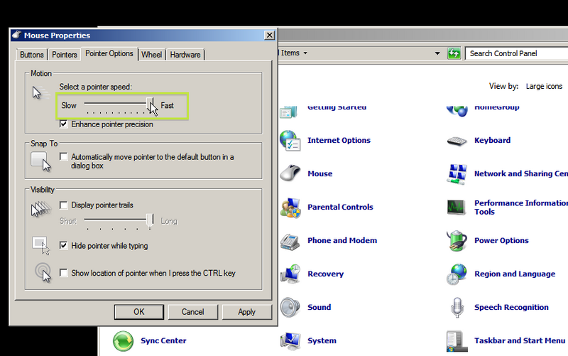Open Taskbar and Start Menu link
This screenshot has width=568, height=356.
520,340
